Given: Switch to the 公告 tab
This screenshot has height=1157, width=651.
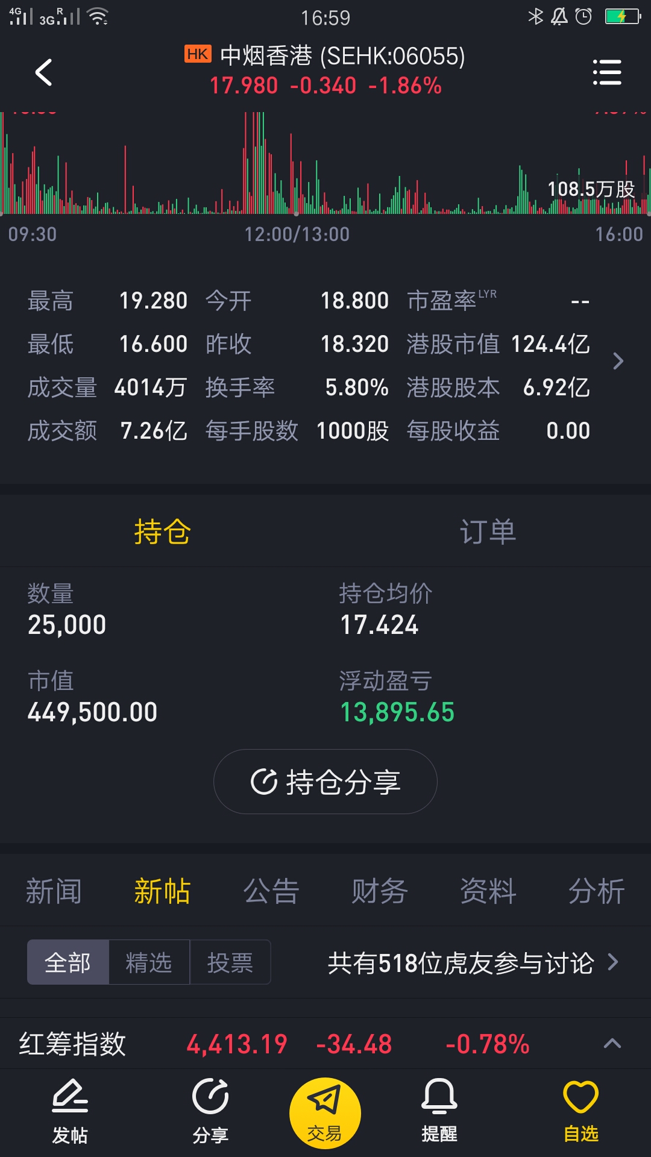Looking at the screenshot, I should point(271,891).
